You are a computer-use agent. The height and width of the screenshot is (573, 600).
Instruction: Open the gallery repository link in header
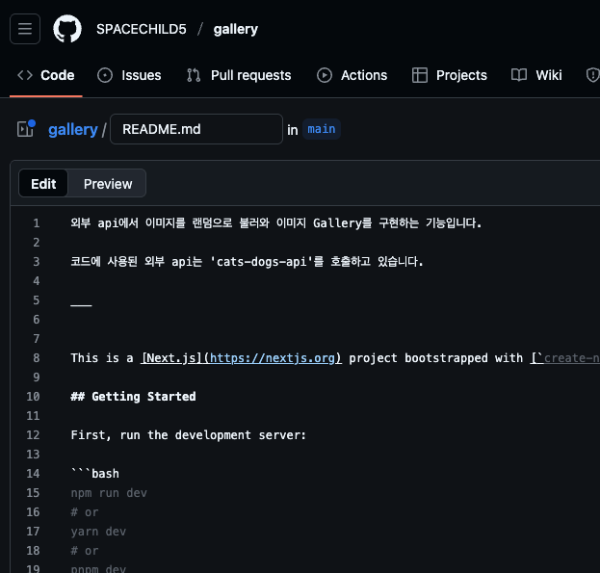point(236,29)
